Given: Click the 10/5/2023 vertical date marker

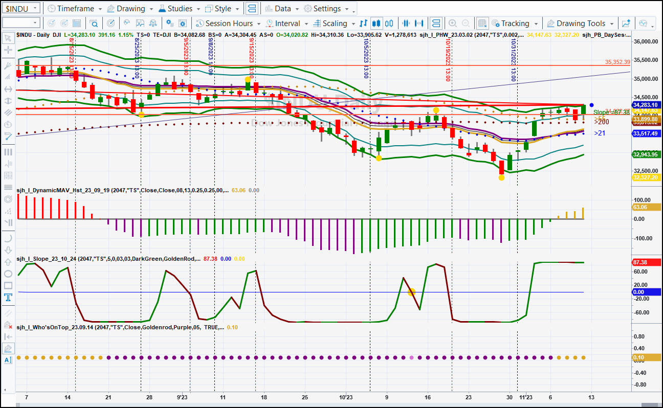Looking at the screenshot, I should [x=366, y=59].
